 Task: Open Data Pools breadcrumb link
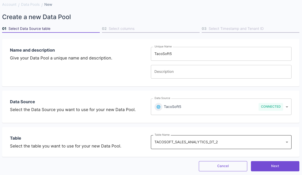[30, 4]
